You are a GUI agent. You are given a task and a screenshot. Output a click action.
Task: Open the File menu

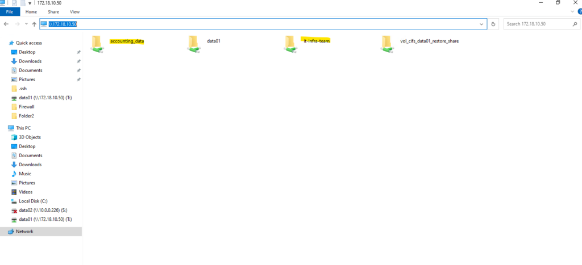(10, 11)
